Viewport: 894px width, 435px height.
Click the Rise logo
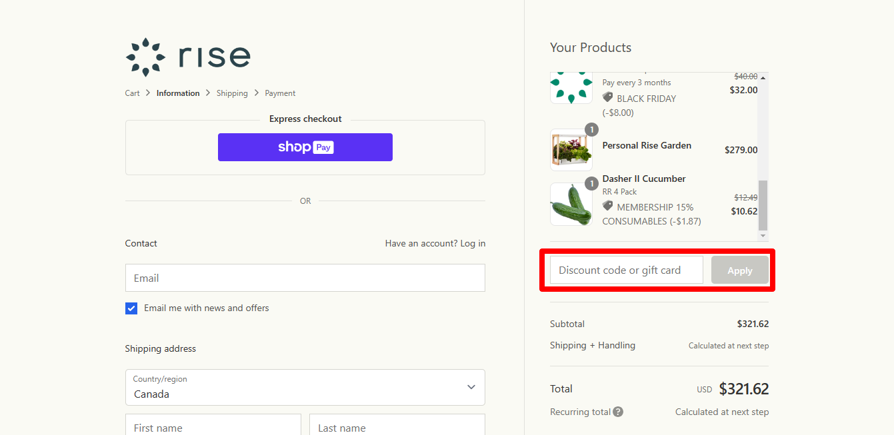(x=187, y=57)
